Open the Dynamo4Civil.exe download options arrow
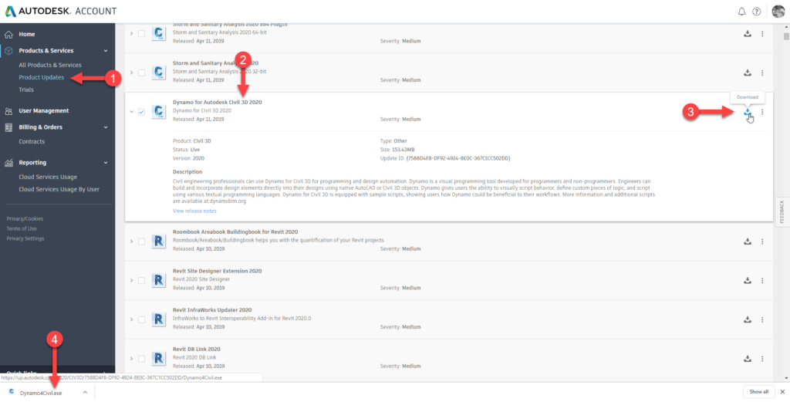This screenshot has height=402, width=790. pyautogui.click(x=85, y=392)
